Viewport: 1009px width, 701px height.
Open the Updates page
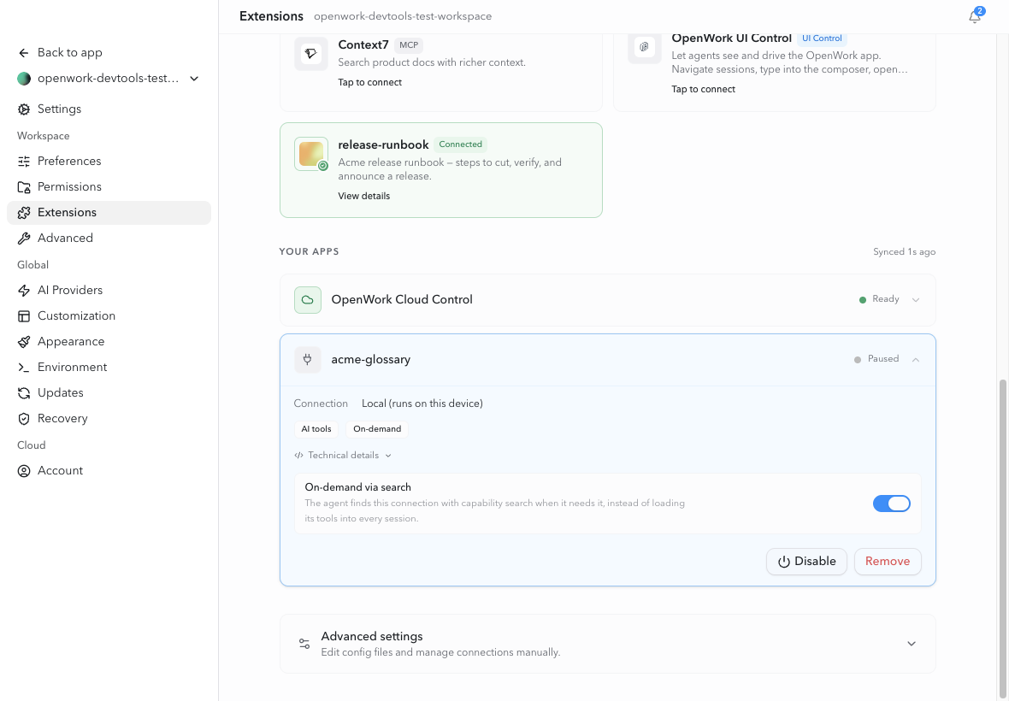pos(109,393)
